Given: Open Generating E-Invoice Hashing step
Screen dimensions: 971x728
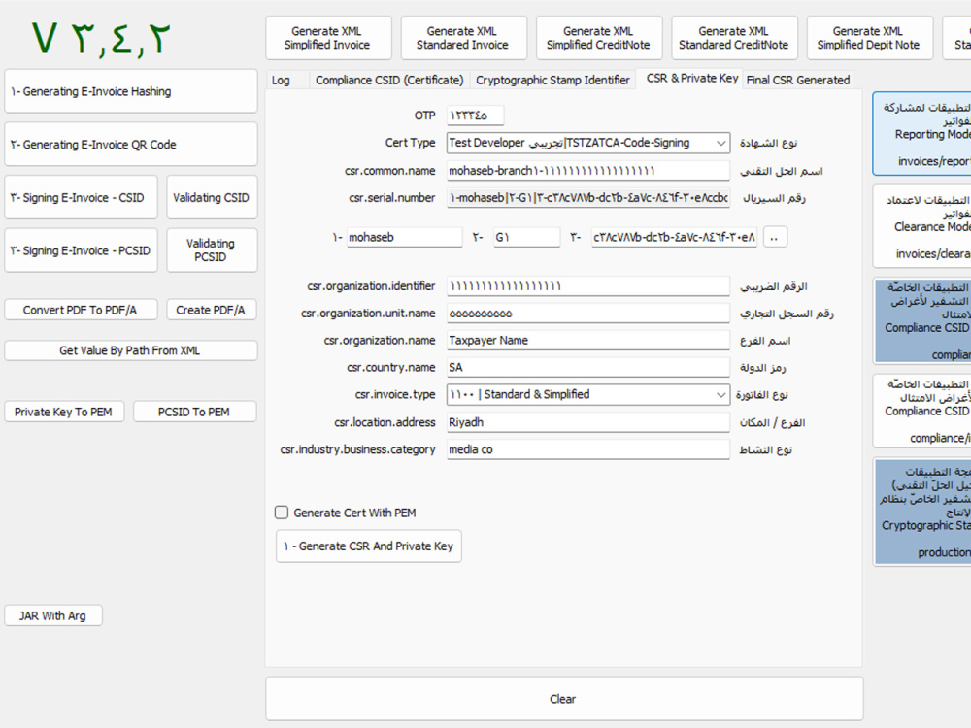Looking at the screenshot, I should pyautogui.click(x=131, y=91).
